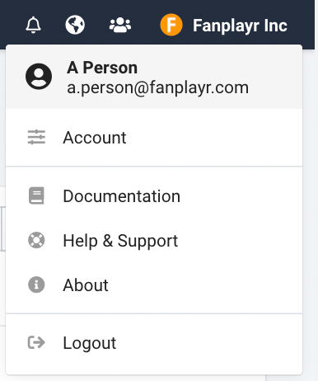Click the a.person@fanplayr.com email text

click(x=158, y=88)
